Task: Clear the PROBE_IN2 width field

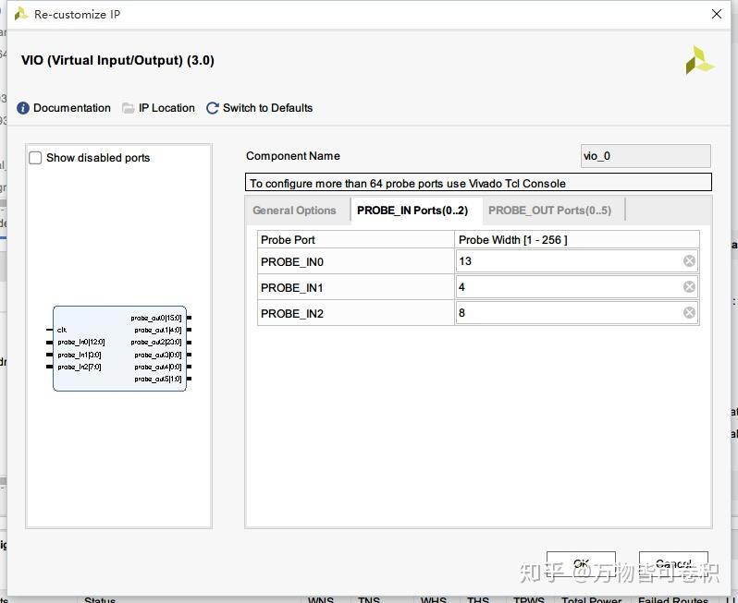Action: (x=689, y=312)
